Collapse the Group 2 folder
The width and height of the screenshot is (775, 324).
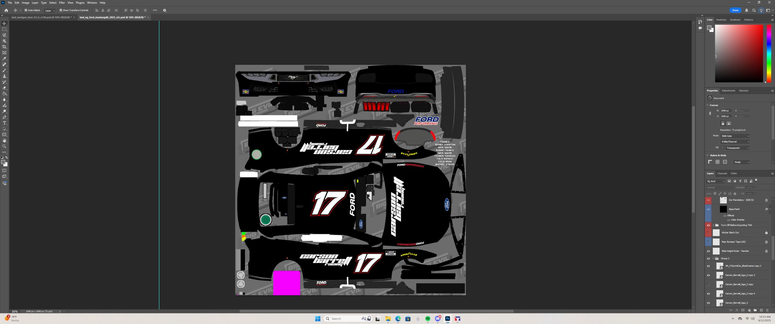(713, 258)
